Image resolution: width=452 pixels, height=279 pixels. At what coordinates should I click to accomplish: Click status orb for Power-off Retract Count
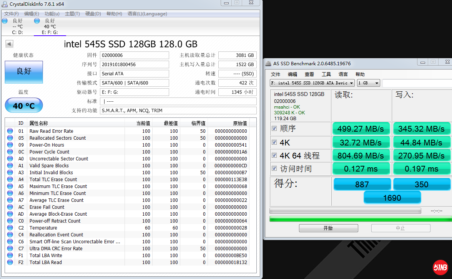[x=10, y=221]
